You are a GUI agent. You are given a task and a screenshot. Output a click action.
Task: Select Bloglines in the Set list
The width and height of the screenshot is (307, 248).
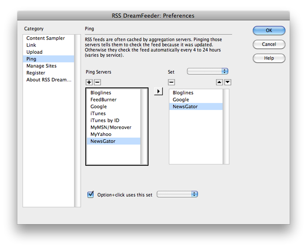196,93
